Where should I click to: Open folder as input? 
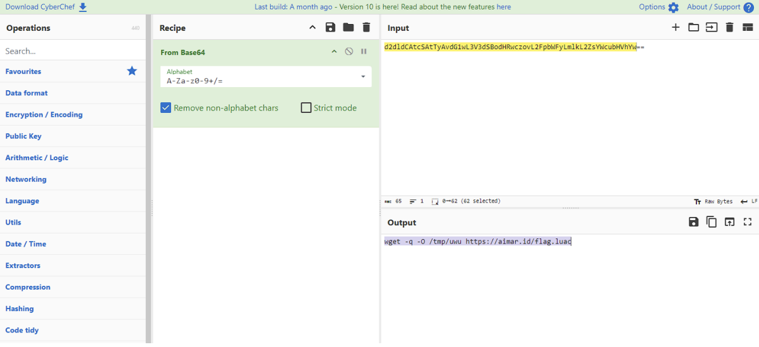(x=693, y=27)
